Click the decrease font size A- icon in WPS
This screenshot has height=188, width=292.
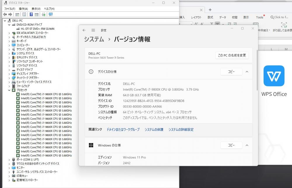[x=202, y=24]
